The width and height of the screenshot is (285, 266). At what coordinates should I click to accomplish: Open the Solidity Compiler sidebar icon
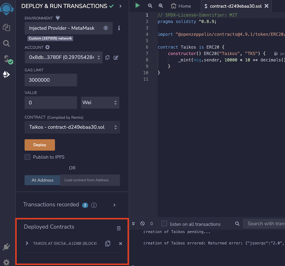tap(7, 59)
